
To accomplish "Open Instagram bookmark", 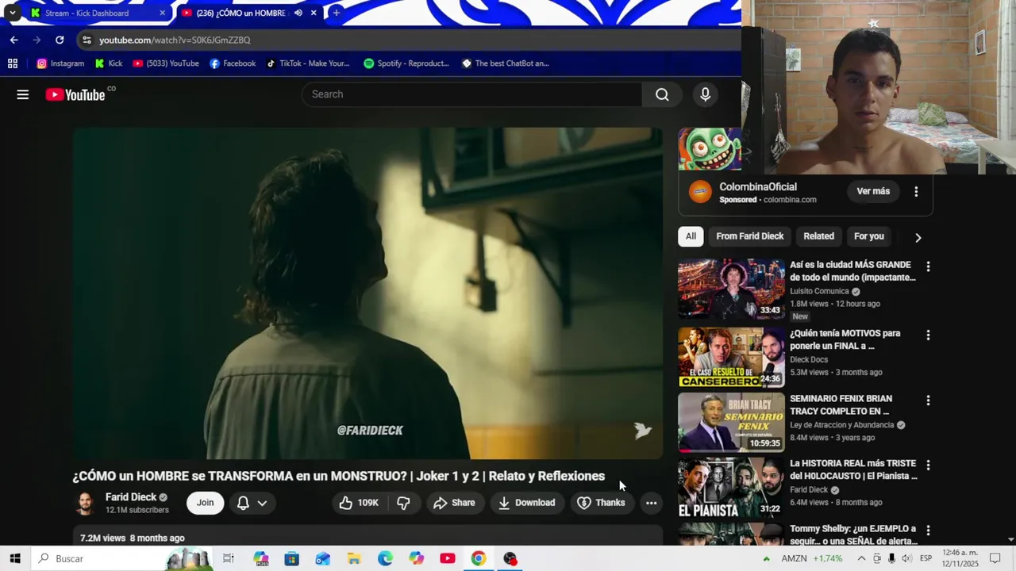I will click(x=60, y=63).
